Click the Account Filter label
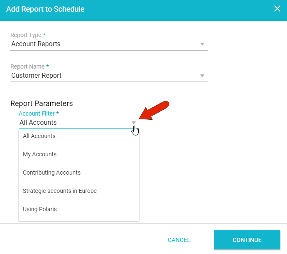The height and width of the screenshot is (254, 287). click(39, 113)
